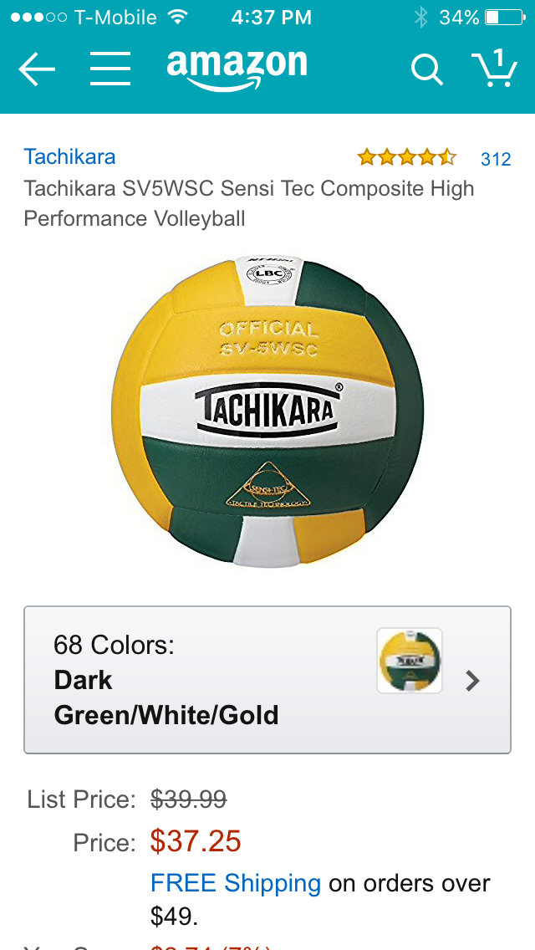Tap the Amazon logo

click(x=237, y=69)
